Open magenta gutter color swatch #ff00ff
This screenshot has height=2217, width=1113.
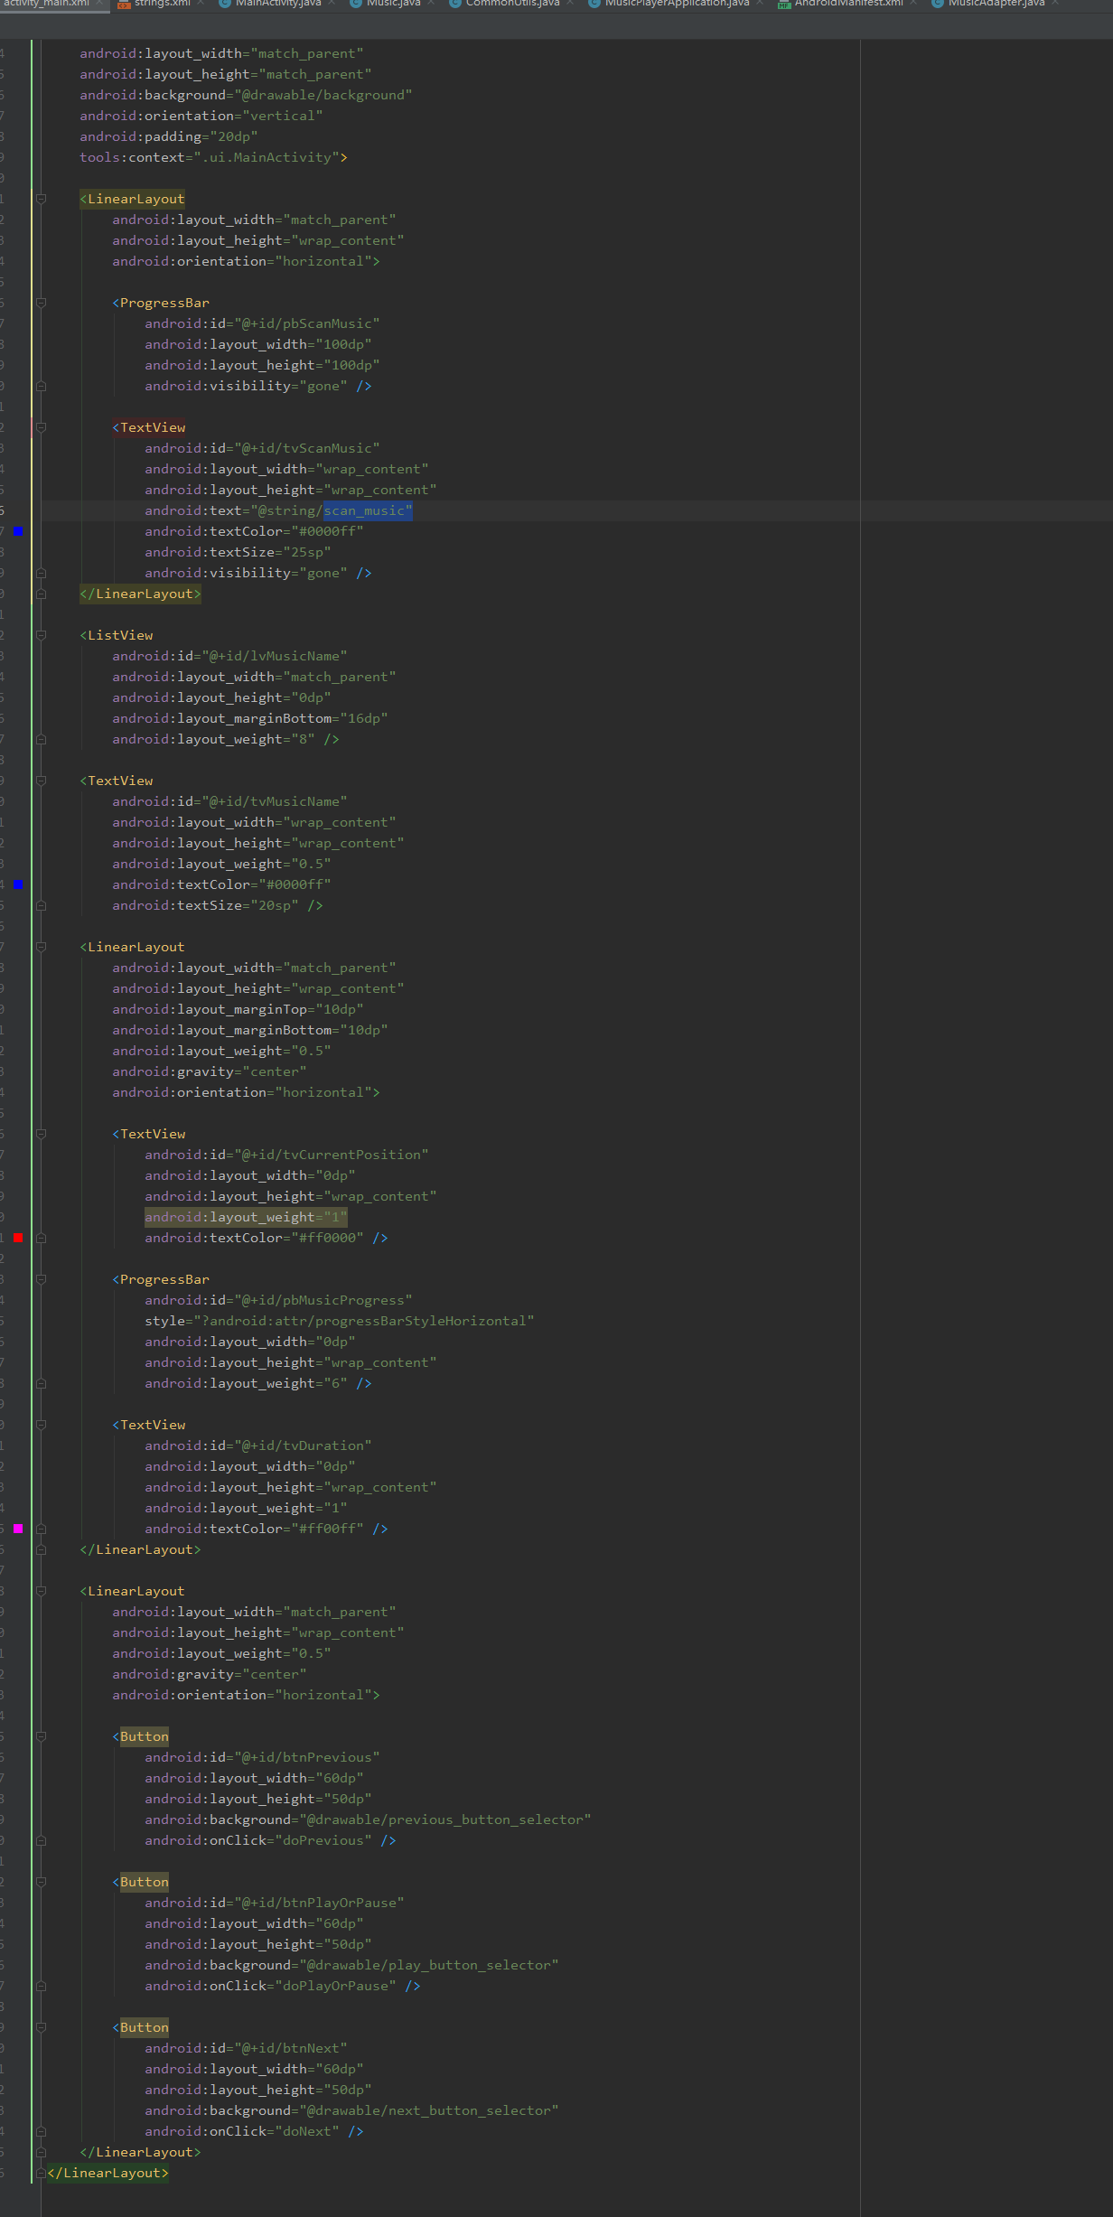click(18, 1529)
